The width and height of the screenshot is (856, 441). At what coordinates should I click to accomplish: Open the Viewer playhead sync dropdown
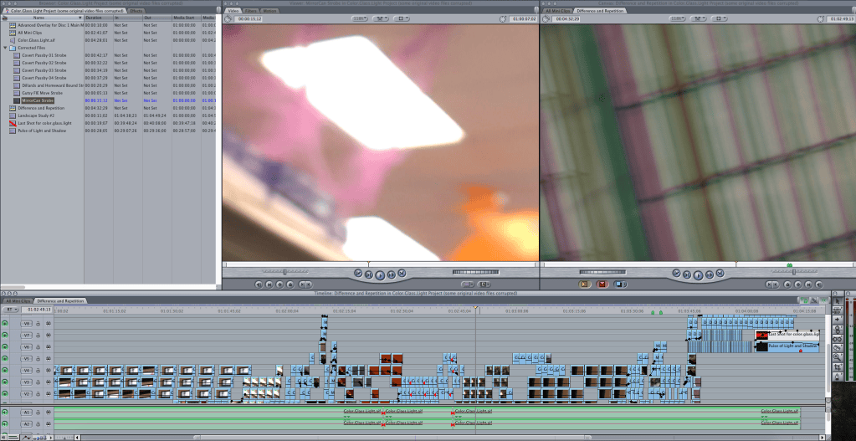click(381, 18)
